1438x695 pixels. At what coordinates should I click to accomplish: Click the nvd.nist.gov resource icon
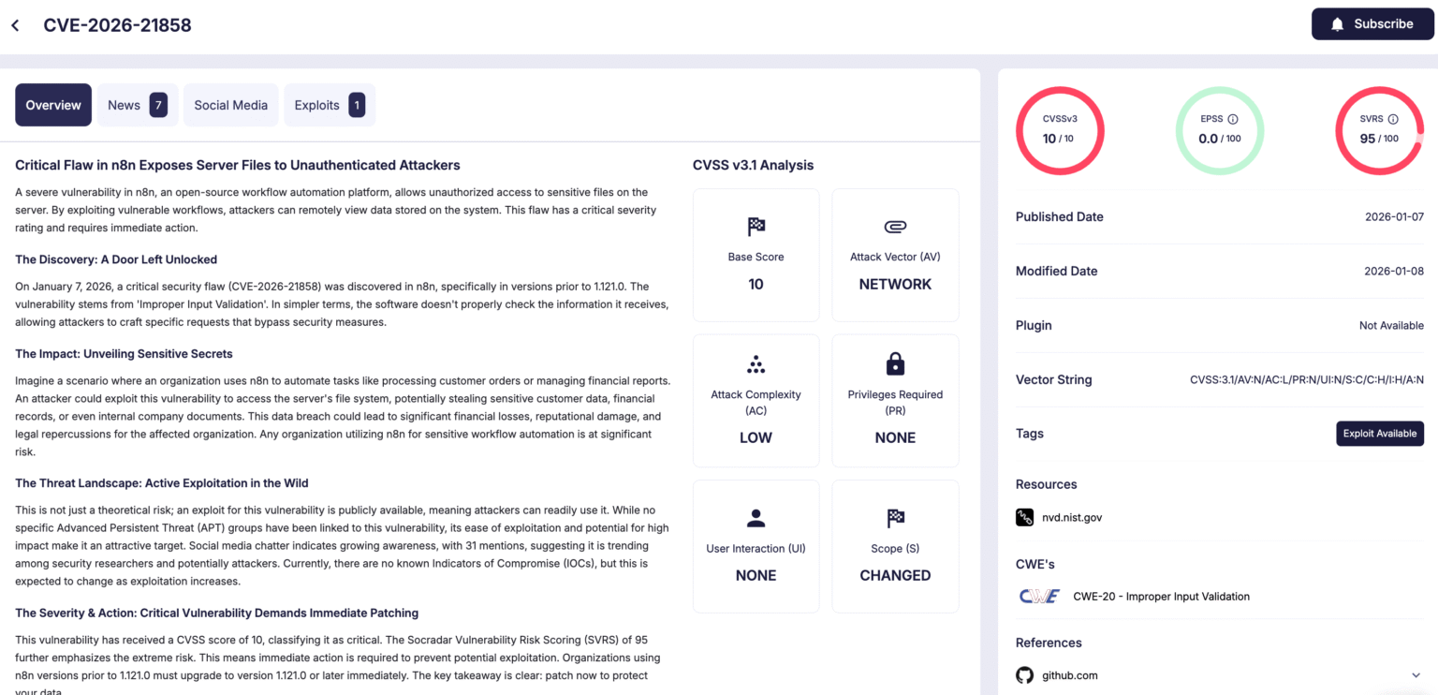1024,517
